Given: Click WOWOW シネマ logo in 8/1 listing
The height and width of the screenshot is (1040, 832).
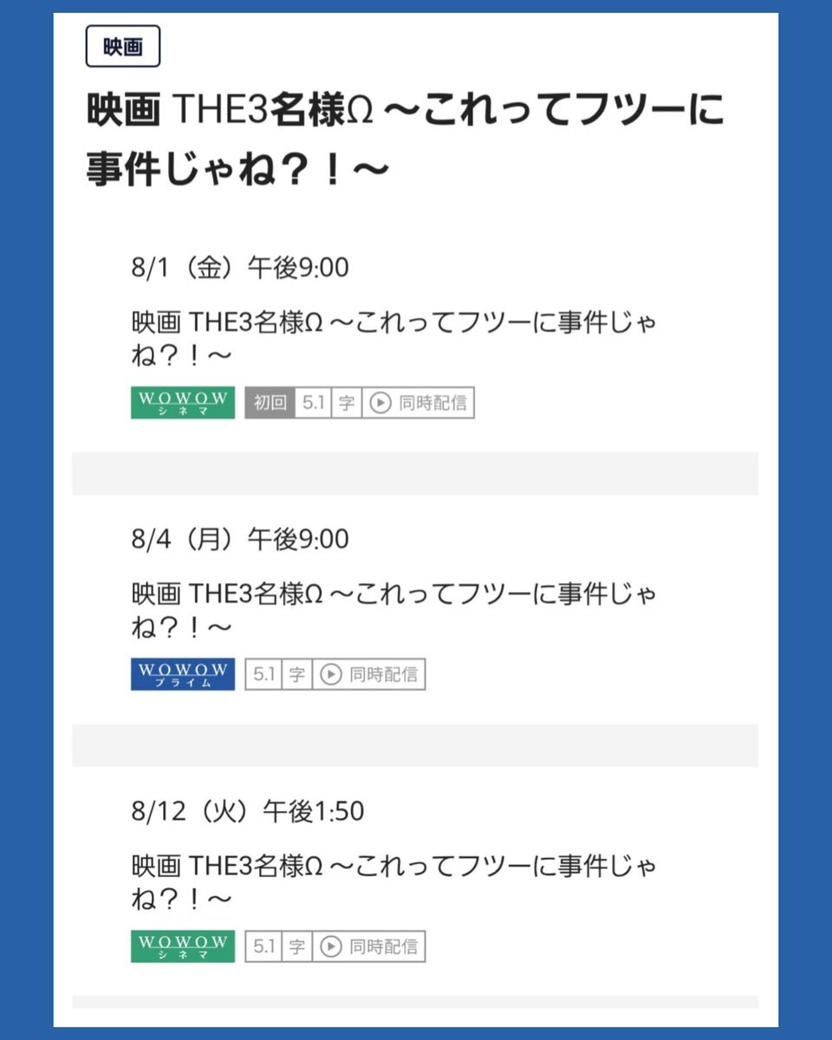Looking at the screenshot, I should [183, 403].
